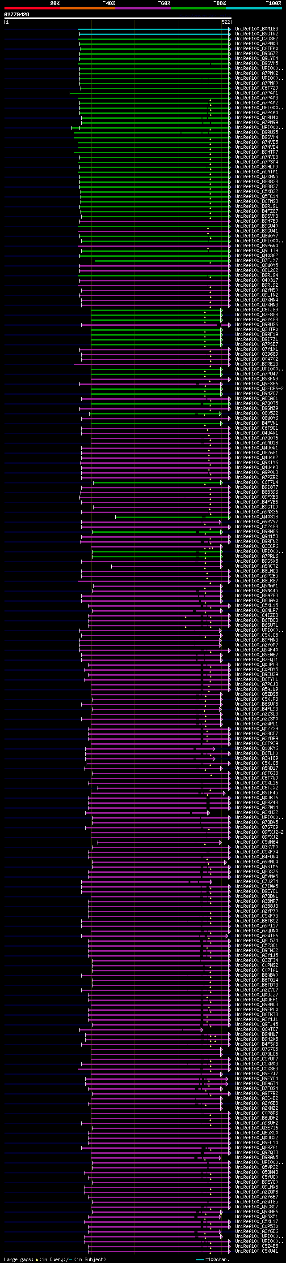Select hit label UniRef100_C4IZD8
Viewport: 286px width, 1263px height.
pyautogui.click(x=257, y=615)
